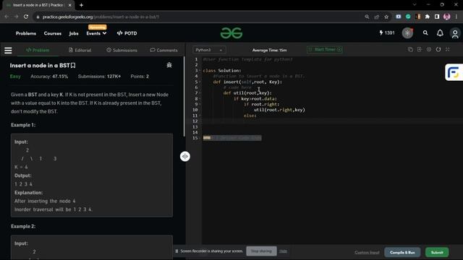Open Jobs in top navigation
The height and width of the screenshot is (260, 463).
(x=74, y=33)
